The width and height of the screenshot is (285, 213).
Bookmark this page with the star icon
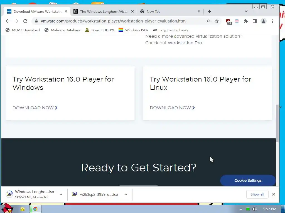click(x=217, y=21)
